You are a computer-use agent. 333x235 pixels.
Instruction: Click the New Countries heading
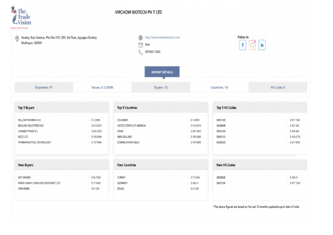pyautogui.click(x=127, y=165)
